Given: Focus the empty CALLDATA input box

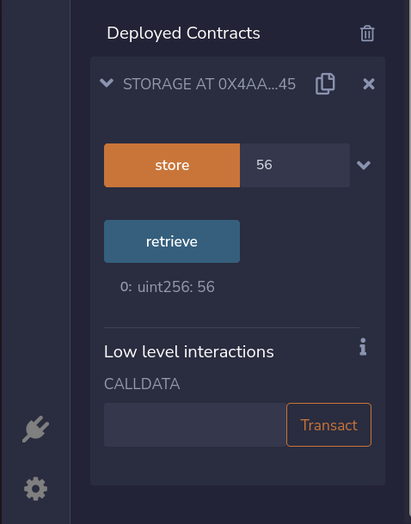Looking at the screenshot, I should pos(195,424).
